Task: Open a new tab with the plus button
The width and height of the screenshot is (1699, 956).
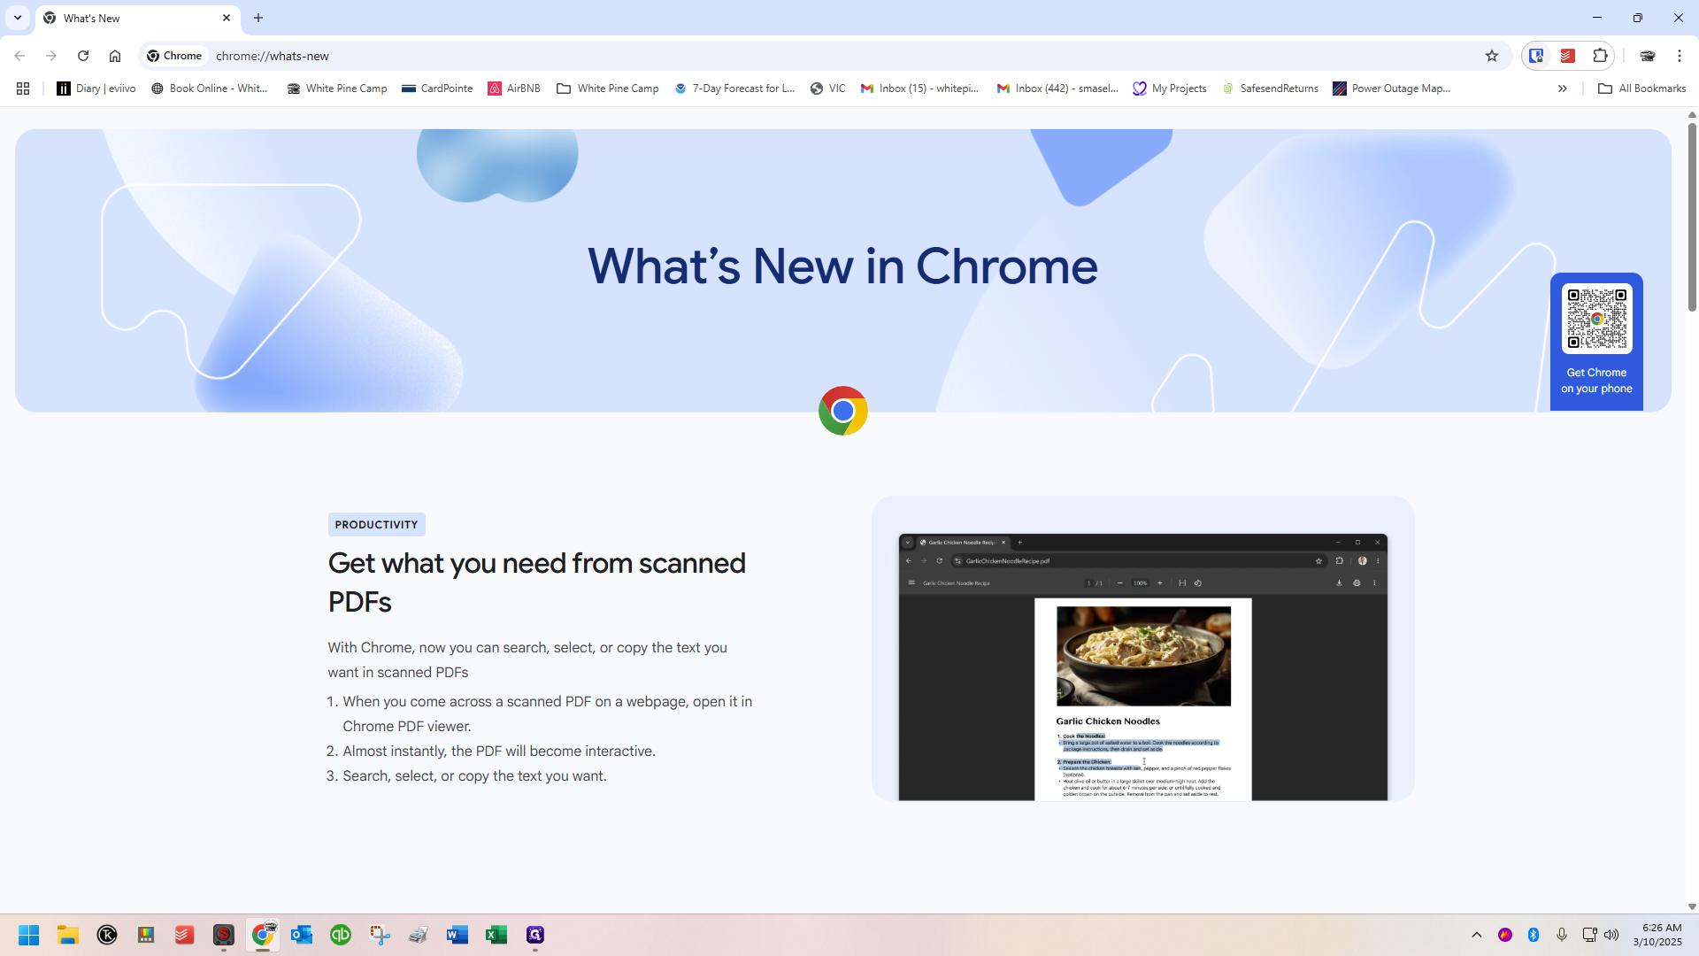Action: coord(258,18)
